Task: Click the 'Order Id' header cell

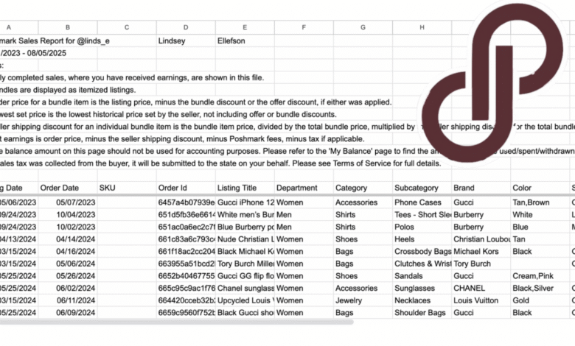Action: coord(186,188)
